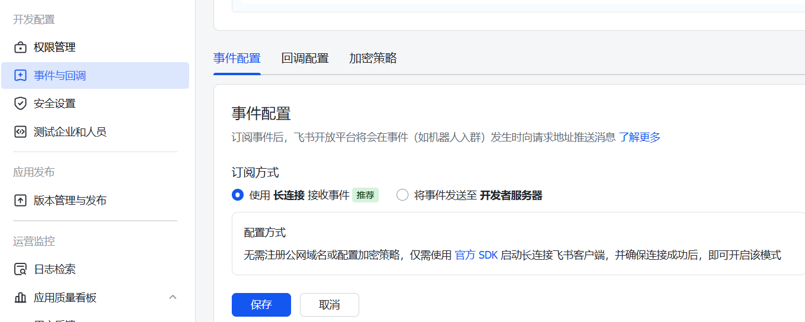Image resolution: width=805 pixels, height=322 pixels.
Task: Click the search icon beside 日志检索
Action: pyautogui.click(x=21, y=269)
